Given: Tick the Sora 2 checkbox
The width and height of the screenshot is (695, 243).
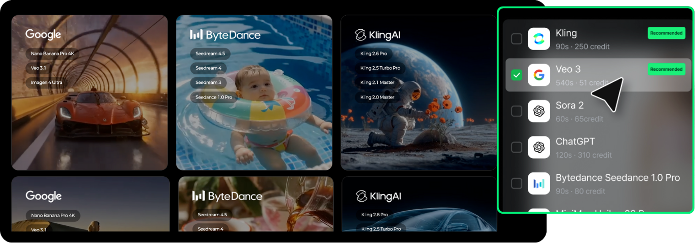Looking at the screenshot, I should coord(516,111).
